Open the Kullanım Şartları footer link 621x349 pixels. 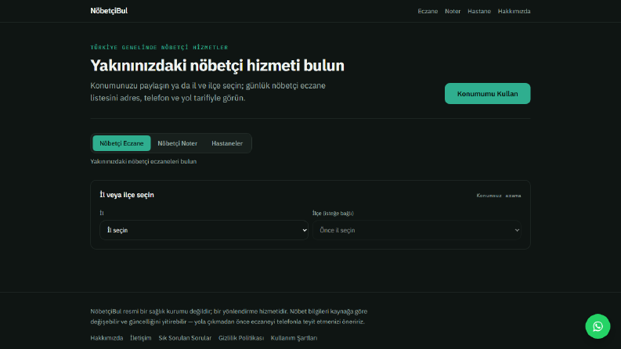(x=294, y=338)
